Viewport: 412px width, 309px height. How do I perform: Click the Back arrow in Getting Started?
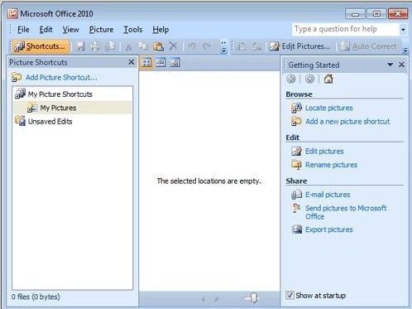click(x=291, y=79)
